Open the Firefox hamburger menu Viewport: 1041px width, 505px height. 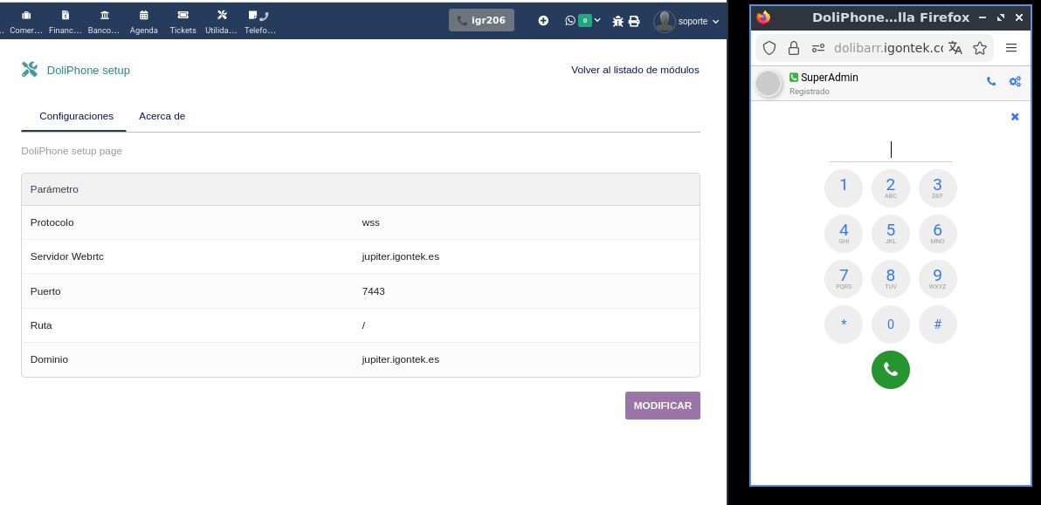[1011, 48]
